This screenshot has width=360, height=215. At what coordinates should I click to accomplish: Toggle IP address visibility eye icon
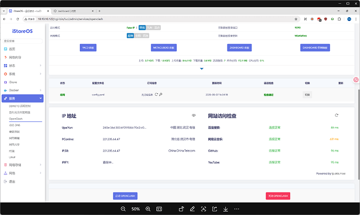(x=194, y=115)
